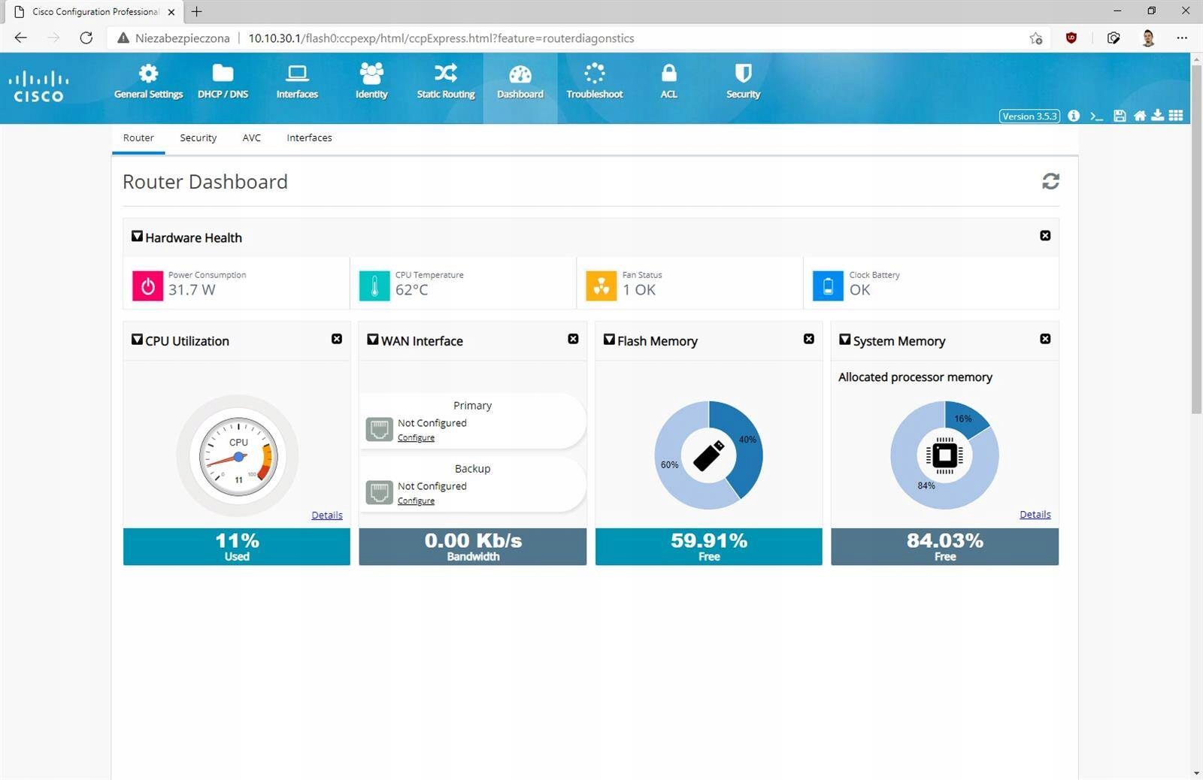Close the System Memory widget
The height and width of the screenshot is (780, 1203).
1045,339
